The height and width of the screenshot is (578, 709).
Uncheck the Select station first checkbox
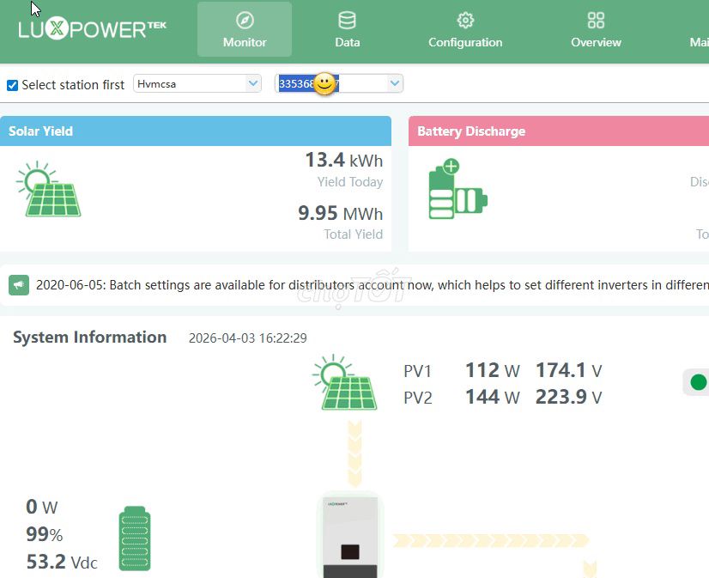[x=11, y=84]
